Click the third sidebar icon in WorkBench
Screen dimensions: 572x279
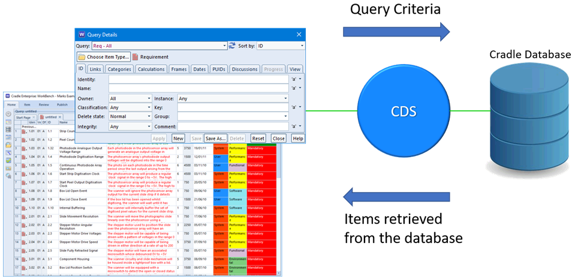click(8, 129)
